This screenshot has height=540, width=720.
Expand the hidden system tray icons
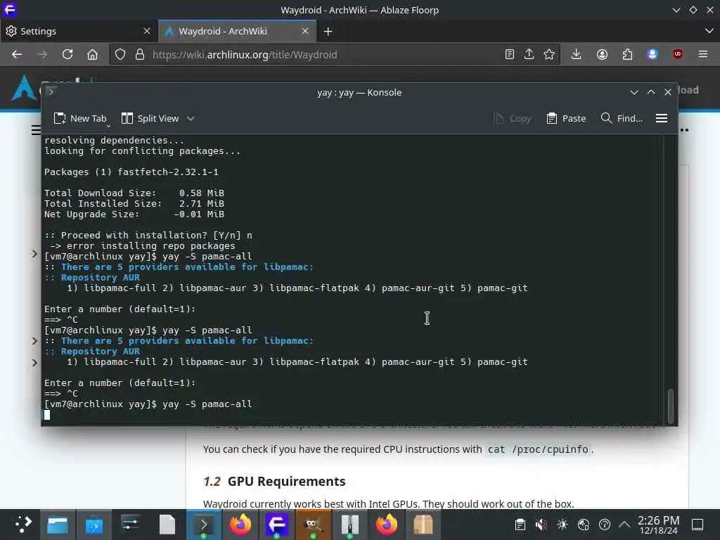point(624,525)
